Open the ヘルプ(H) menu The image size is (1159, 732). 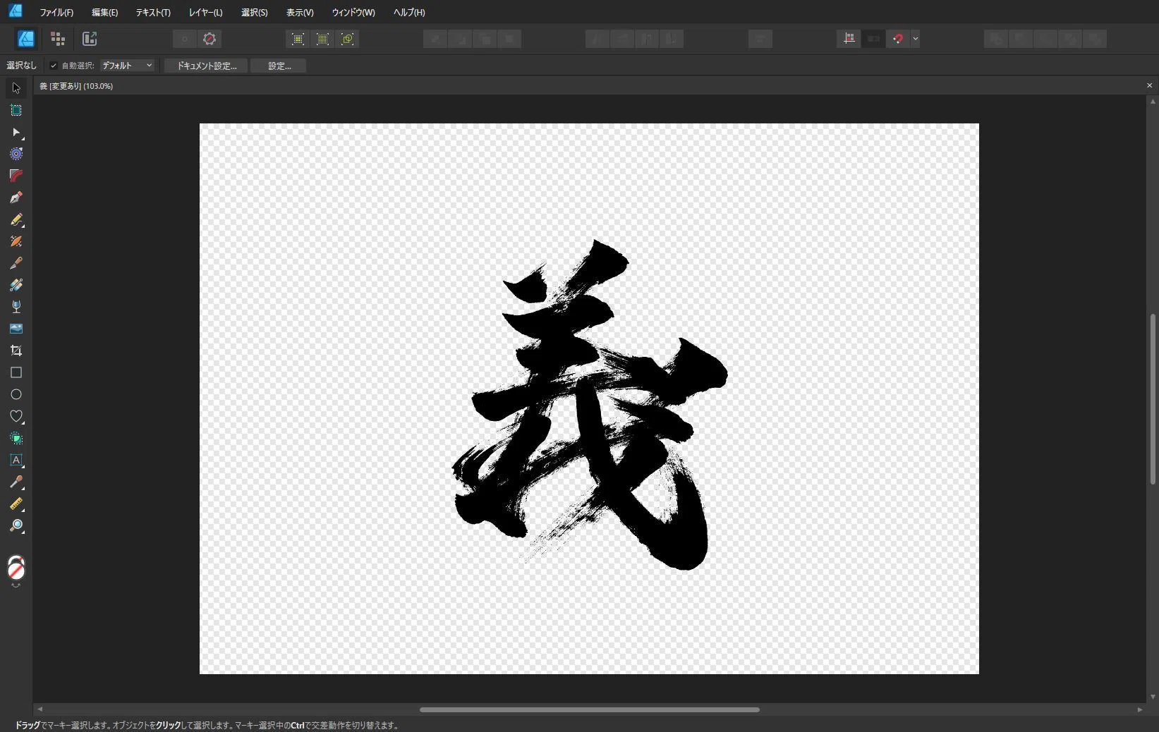(x=409, y=12)
